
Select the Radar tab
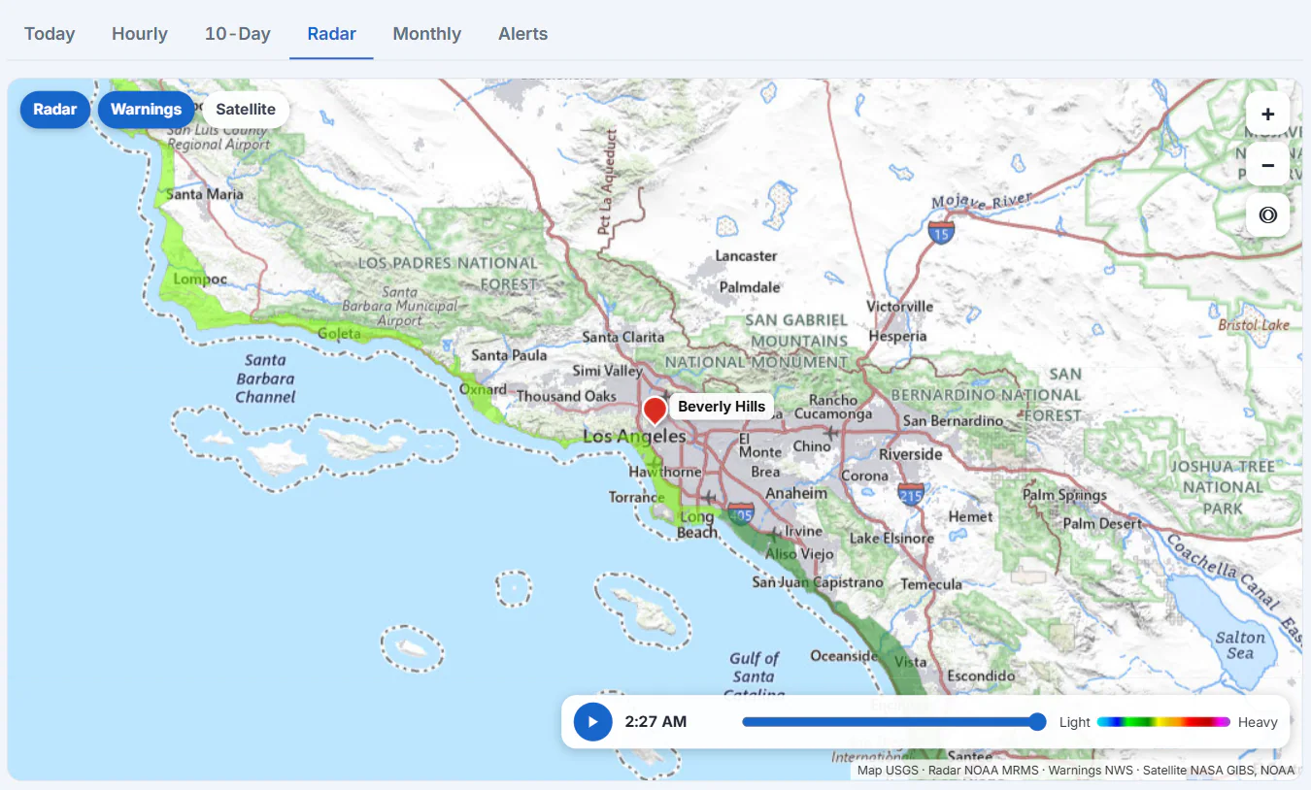point(332,34)
